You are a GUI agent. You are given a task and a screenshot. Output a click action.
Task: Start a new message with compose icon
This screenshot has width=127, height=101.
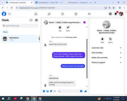[36, 20]
